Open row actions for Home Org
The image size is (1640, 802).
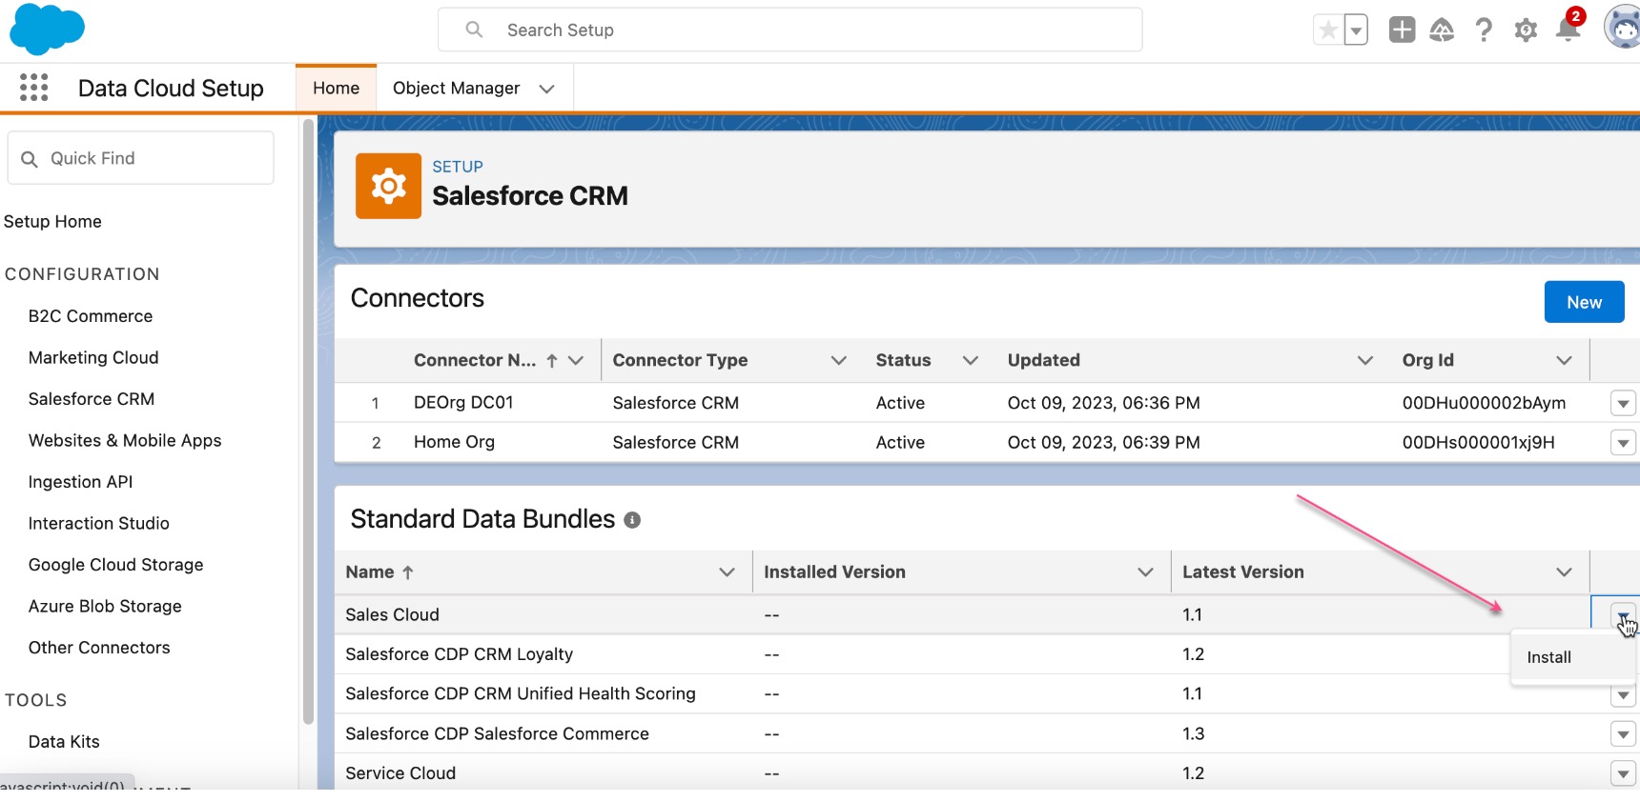coord(1623,443)
